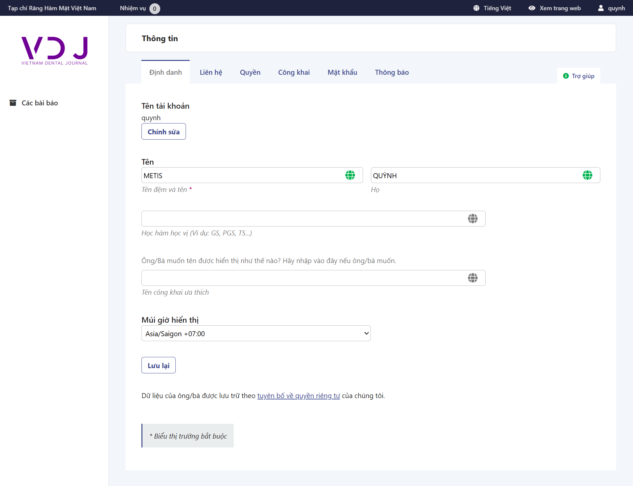Viewport: 633px width, 486px height.
Task: Click the Chỉnh sửa username button
Action: click(x=164, y=132)
